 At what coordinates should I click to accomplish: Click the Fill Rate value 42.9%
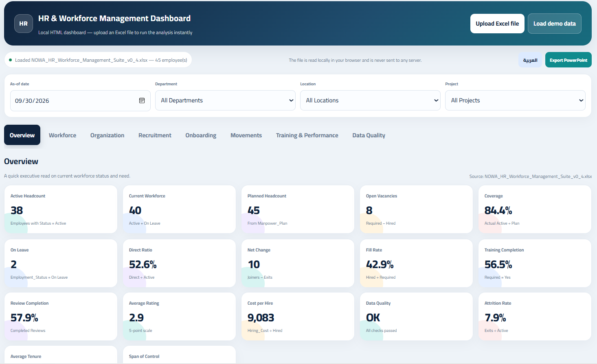pos(380,264)
